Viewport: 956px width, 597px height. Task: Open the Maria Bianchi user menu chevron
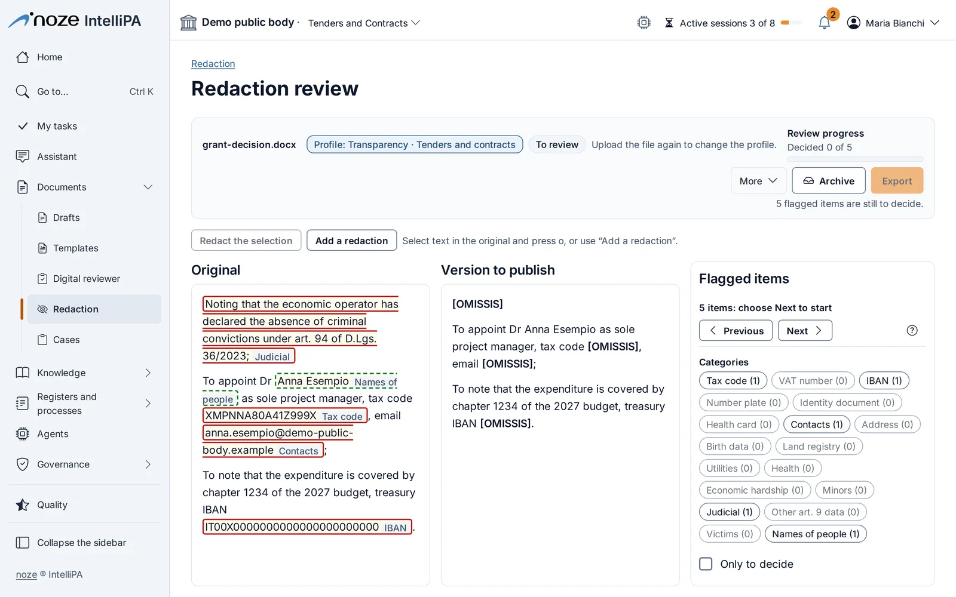(x=935, y=23)
